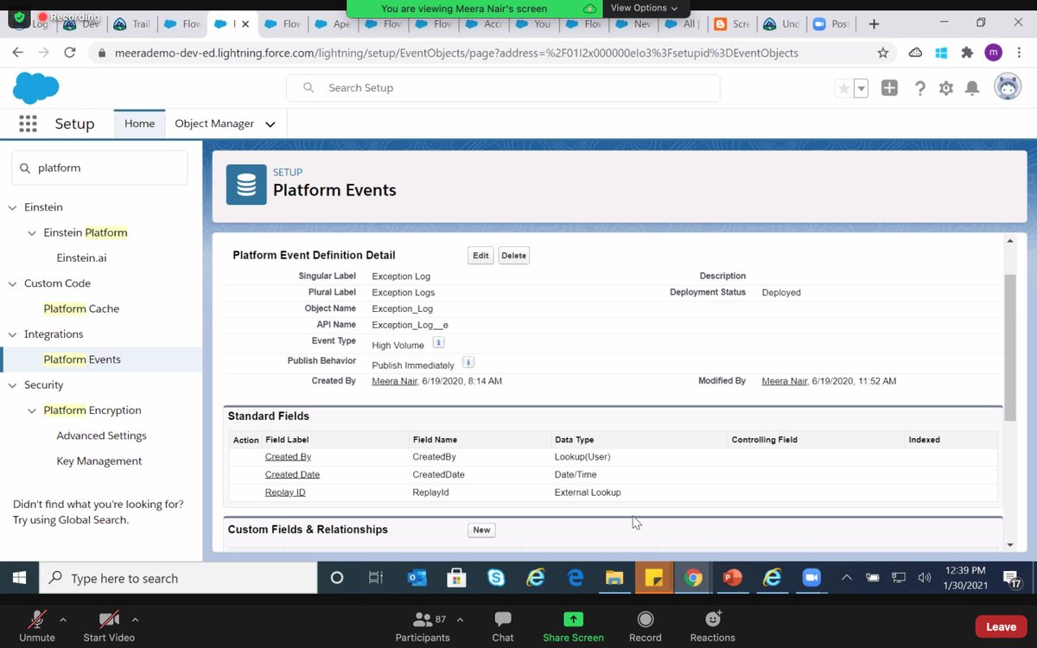Click the Publish Behavior info icon
The width and height of the screenshot is (1037, 648).
point(468,362)
